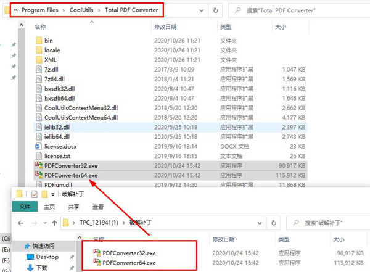Click the 文本文档 type cell
The image size is (370, 272).
point(231,156)
